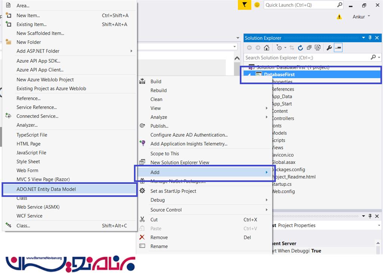Select Scope to This

204,154
